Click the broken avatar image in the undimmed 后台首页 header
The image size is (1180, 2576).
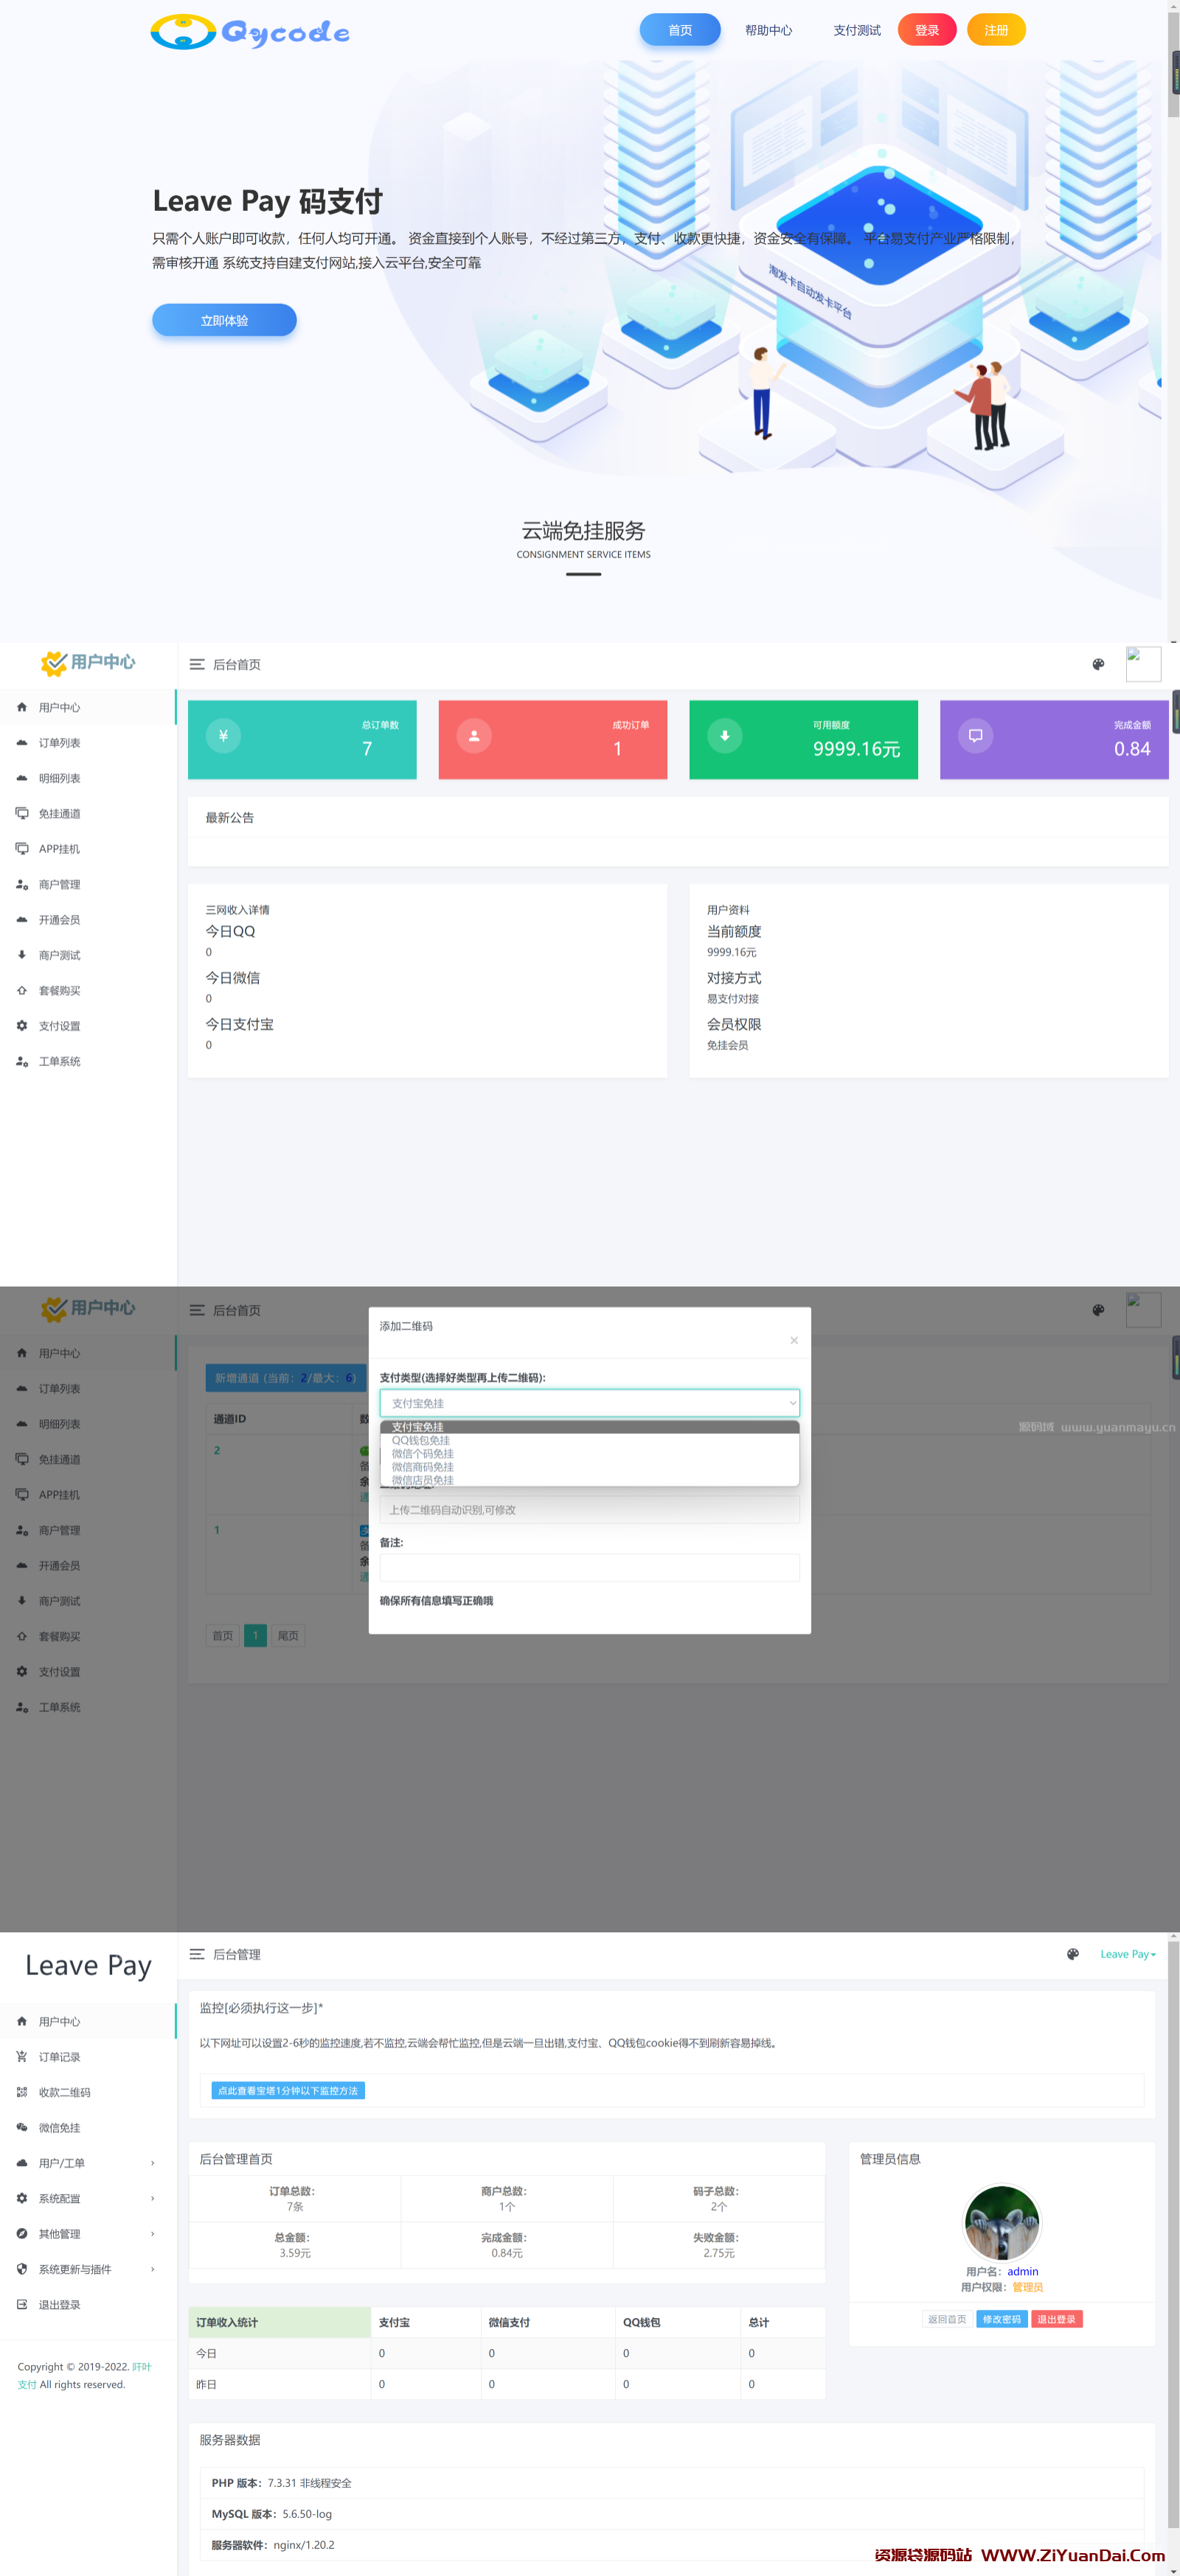[x=1143, y=664]
